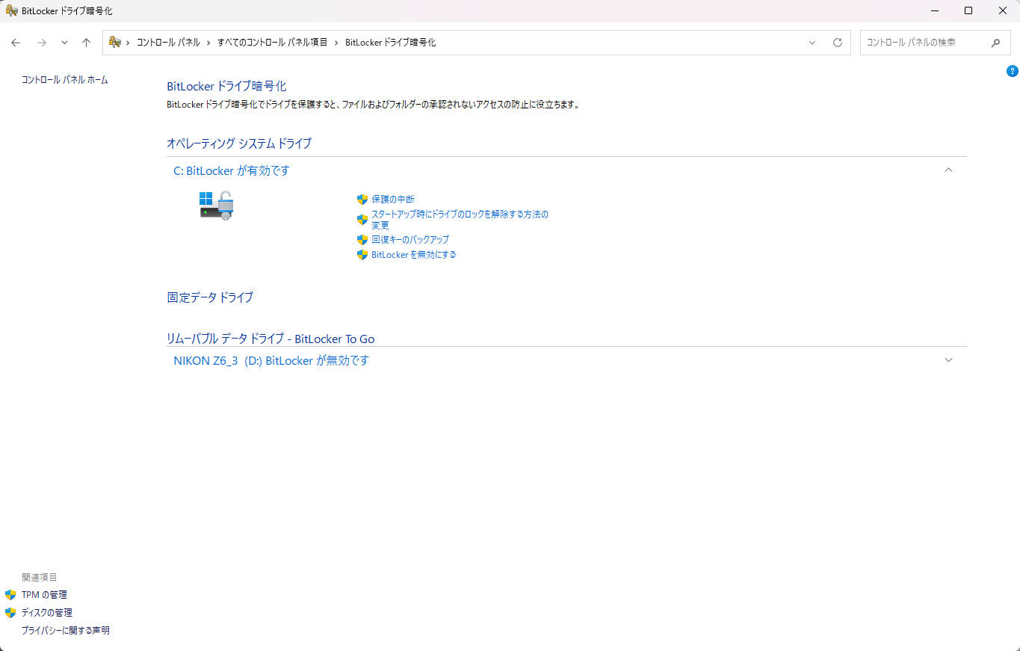The height and width of the screenshot is (651, 1020).
Task: Open the recent locations chevron beside Forward
Action: pos(64,43)
